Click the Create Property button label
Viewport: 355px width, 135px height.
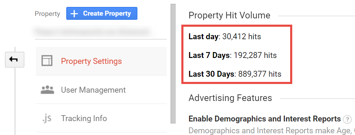point(107,14)
